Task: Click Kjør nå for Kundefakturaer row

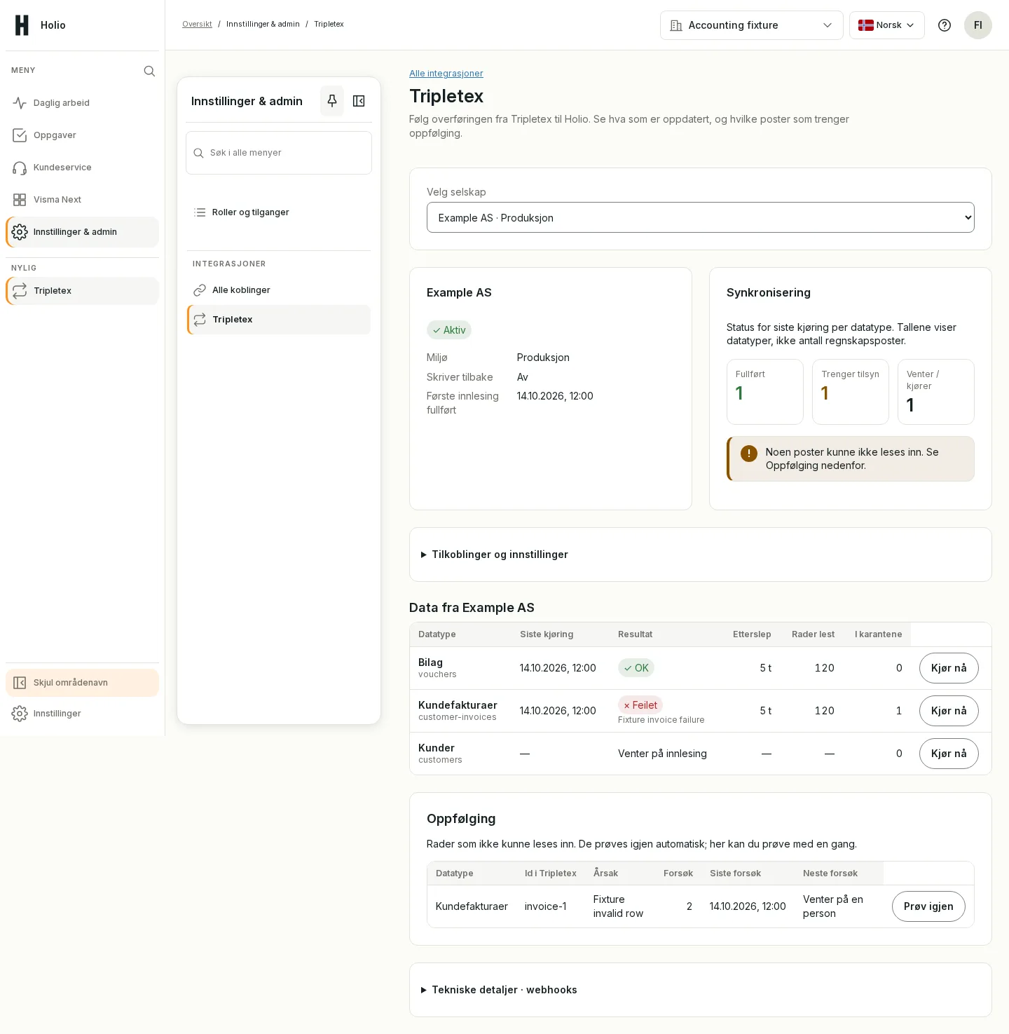Action: 949,711
